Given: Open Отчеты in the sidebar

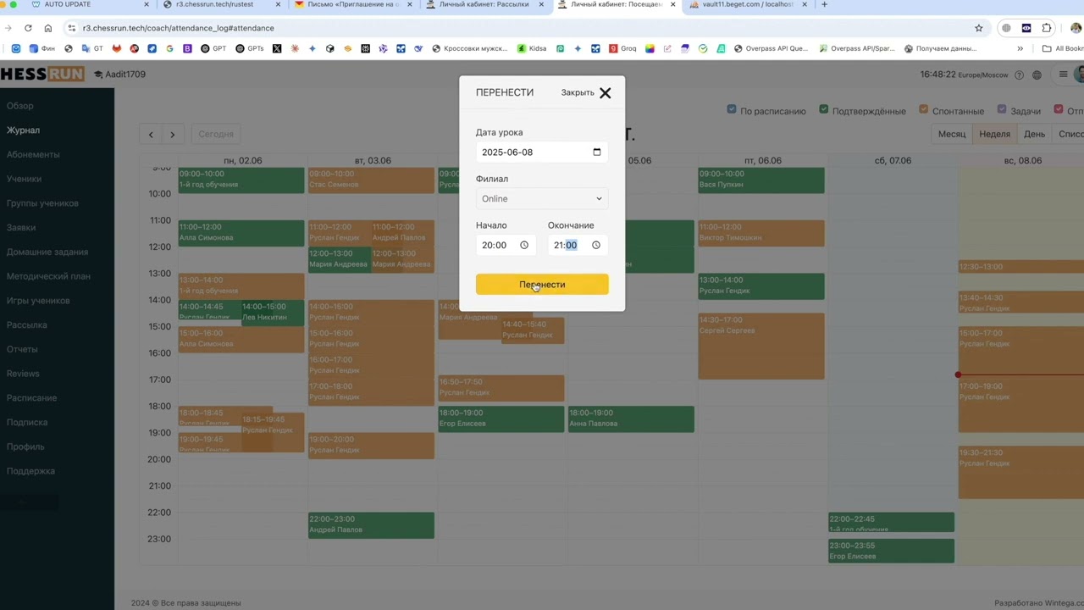Looking at the screenshot, I should (22, 350).
